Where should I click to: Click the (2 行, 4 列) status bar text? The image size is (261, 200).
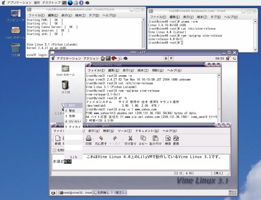(184, 173)
